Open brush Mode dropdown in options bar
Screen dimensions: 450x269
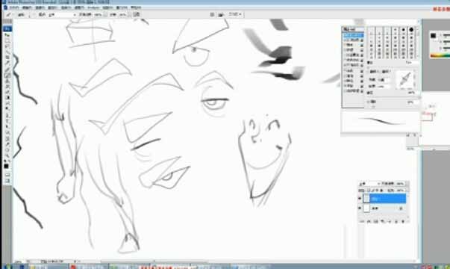pos(62,14)
